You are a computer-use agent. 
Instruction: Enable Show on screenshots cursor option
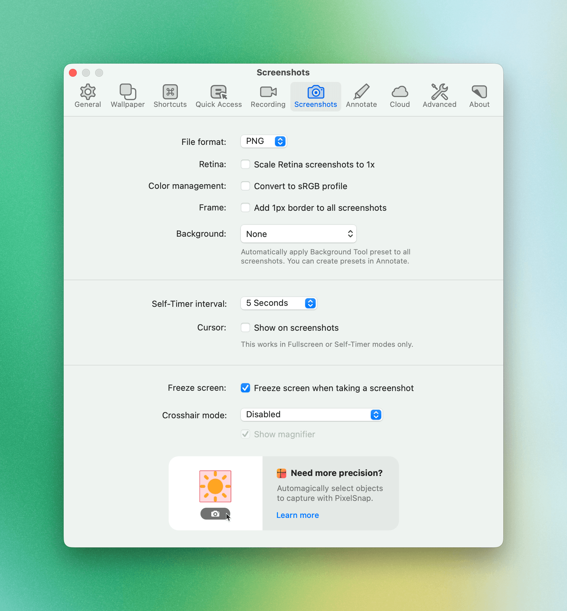click(245, 327)
